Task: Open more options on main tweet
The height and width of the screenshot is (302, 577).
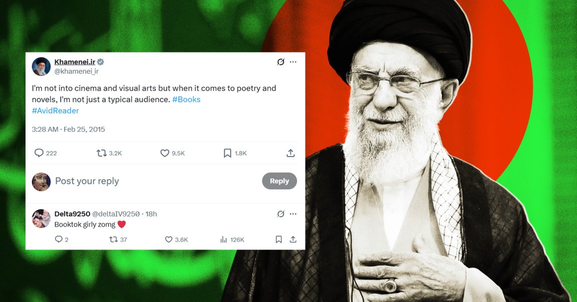Action: click(x=293, y=61)
